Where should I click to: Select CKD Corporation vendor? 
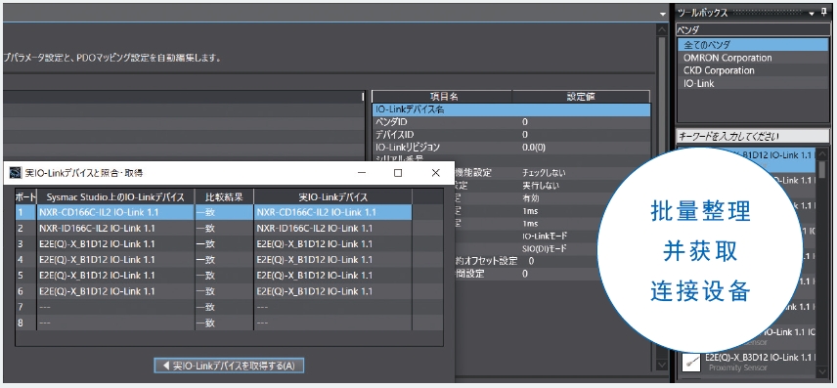tap(753, 70)
